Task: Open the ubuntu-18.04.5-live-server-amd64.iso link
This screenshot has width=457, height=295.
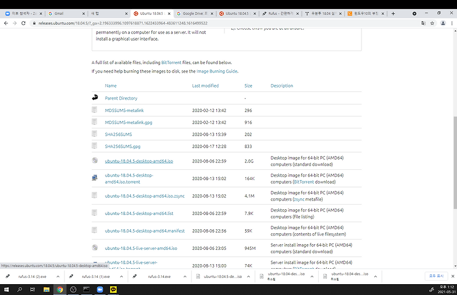Action: [141, 248]
